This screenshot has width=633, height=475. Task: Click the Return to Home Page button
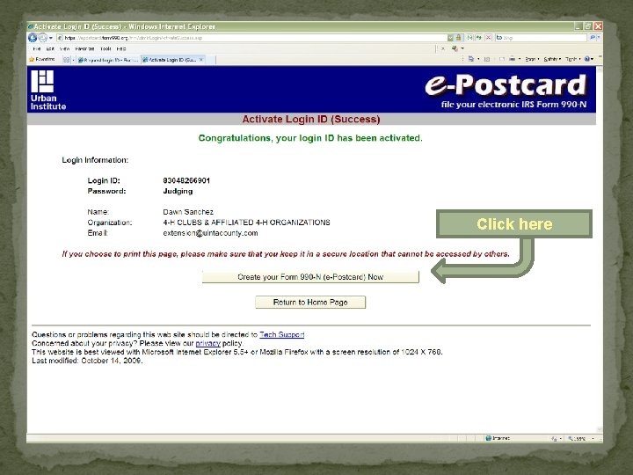pyautogui.click(x=310, y=302)
